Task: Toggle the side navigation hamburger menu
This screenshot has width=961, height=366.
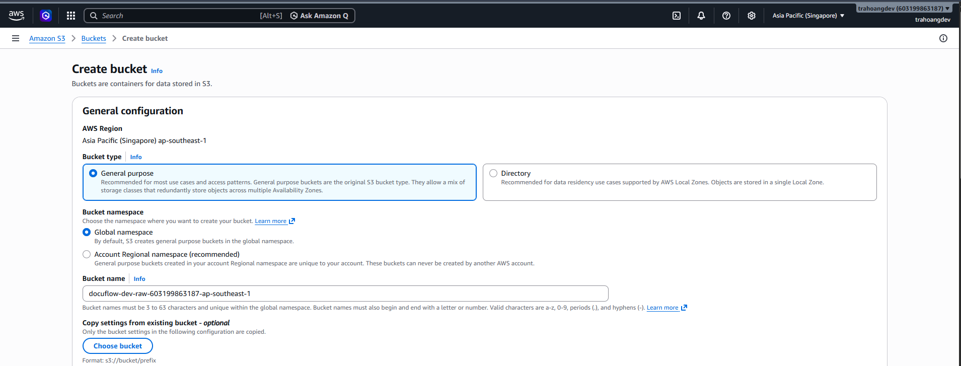Action: point(16,38)
